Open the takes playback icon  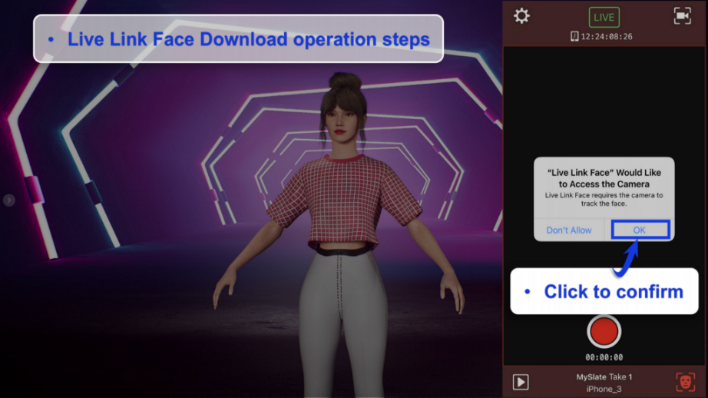[521, 382]
